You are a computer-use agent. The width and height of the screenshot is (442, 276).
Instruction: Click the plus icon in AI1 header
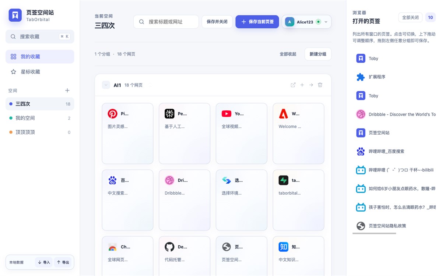pyautogui.click(x=302, y=85)
